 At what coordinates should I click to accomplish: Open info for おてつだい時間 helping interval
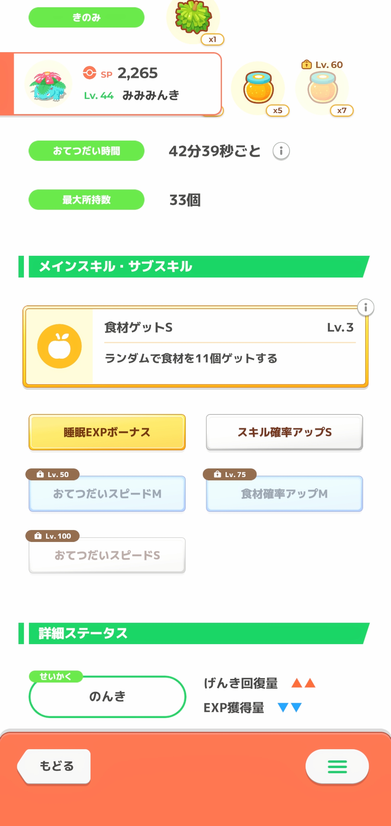point(281,151)
